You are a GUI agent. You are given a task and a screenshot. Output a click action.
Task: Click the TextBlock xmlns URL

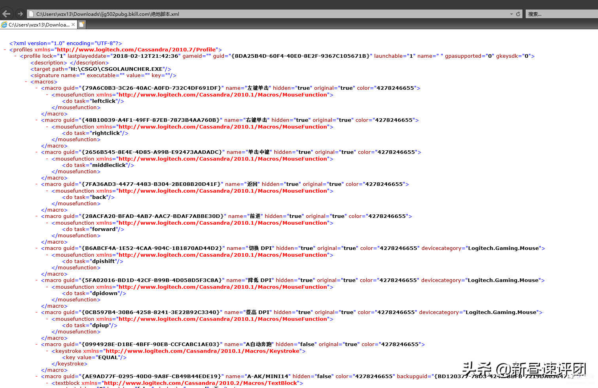pyautogui.click(x=200, y=383)
